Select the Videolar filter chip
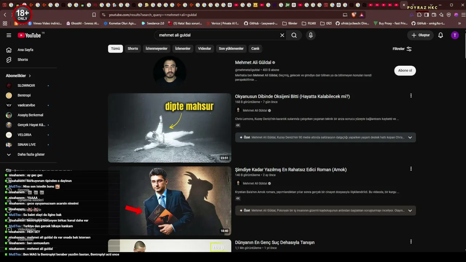466x262 pixels. [205, 49]
